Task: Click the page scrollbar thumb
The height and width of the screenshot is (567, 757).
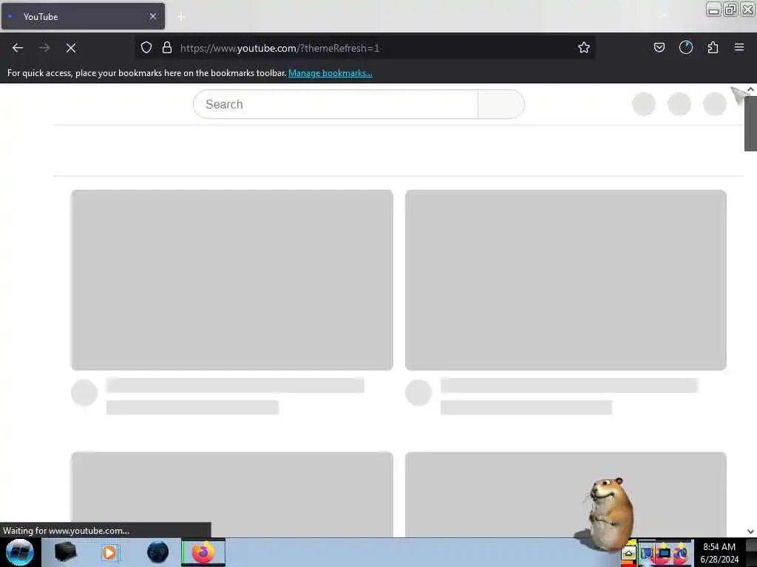Action: click(x=750, y=123)
